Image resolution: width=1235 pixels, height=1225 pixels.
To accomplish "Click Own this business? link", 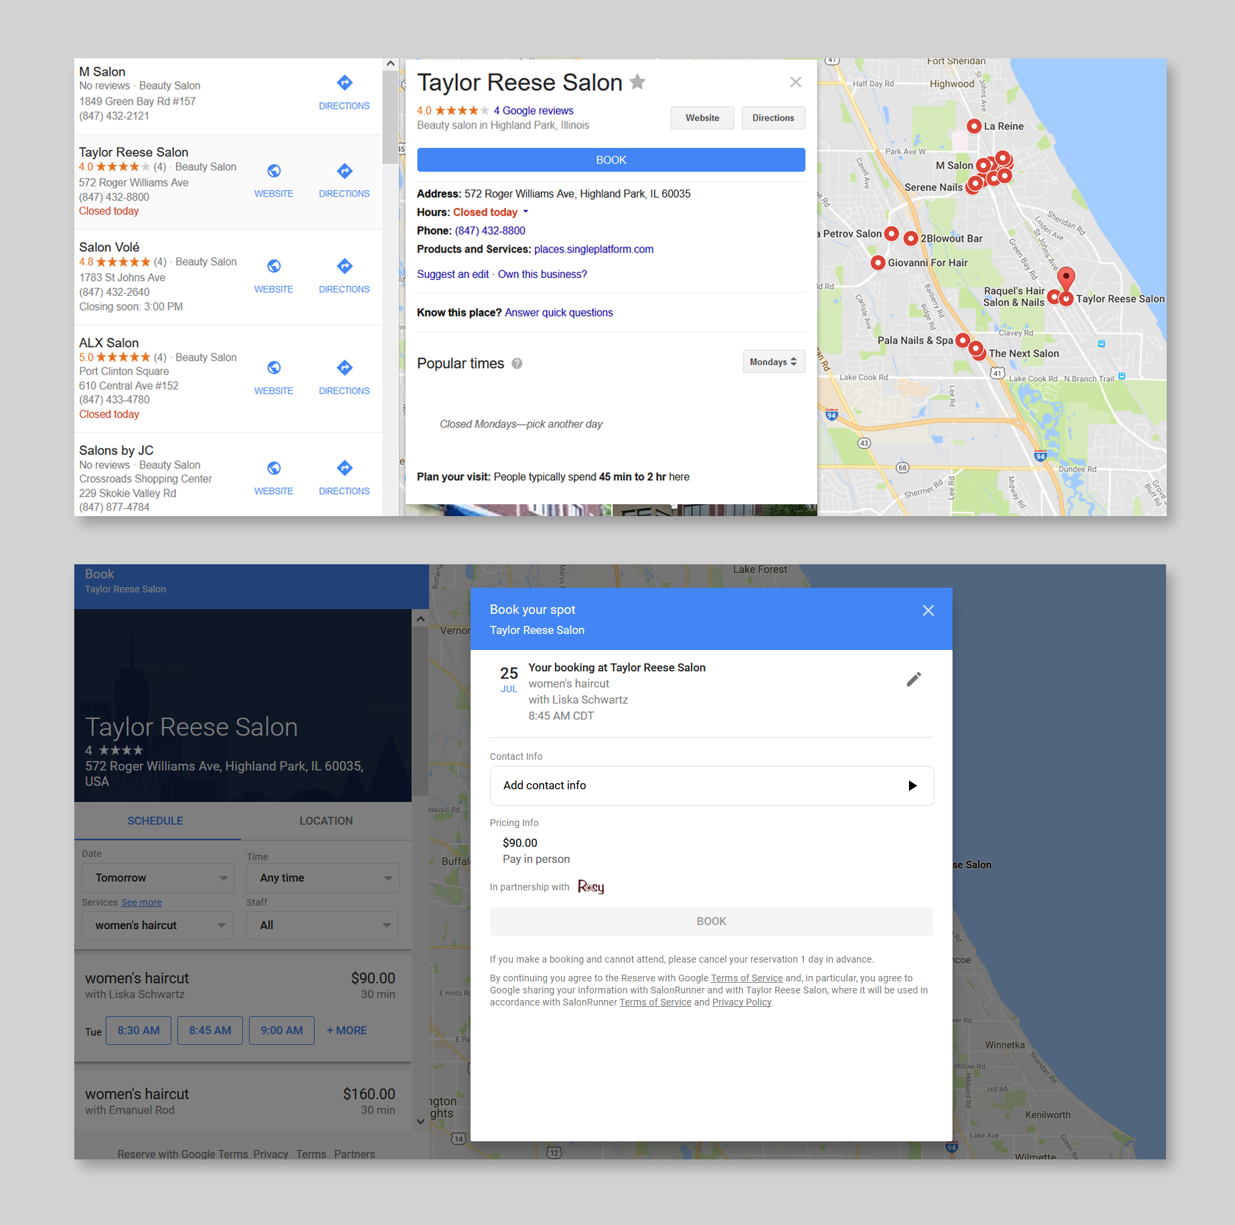I will pyautogui.click(x=542, y=274).
